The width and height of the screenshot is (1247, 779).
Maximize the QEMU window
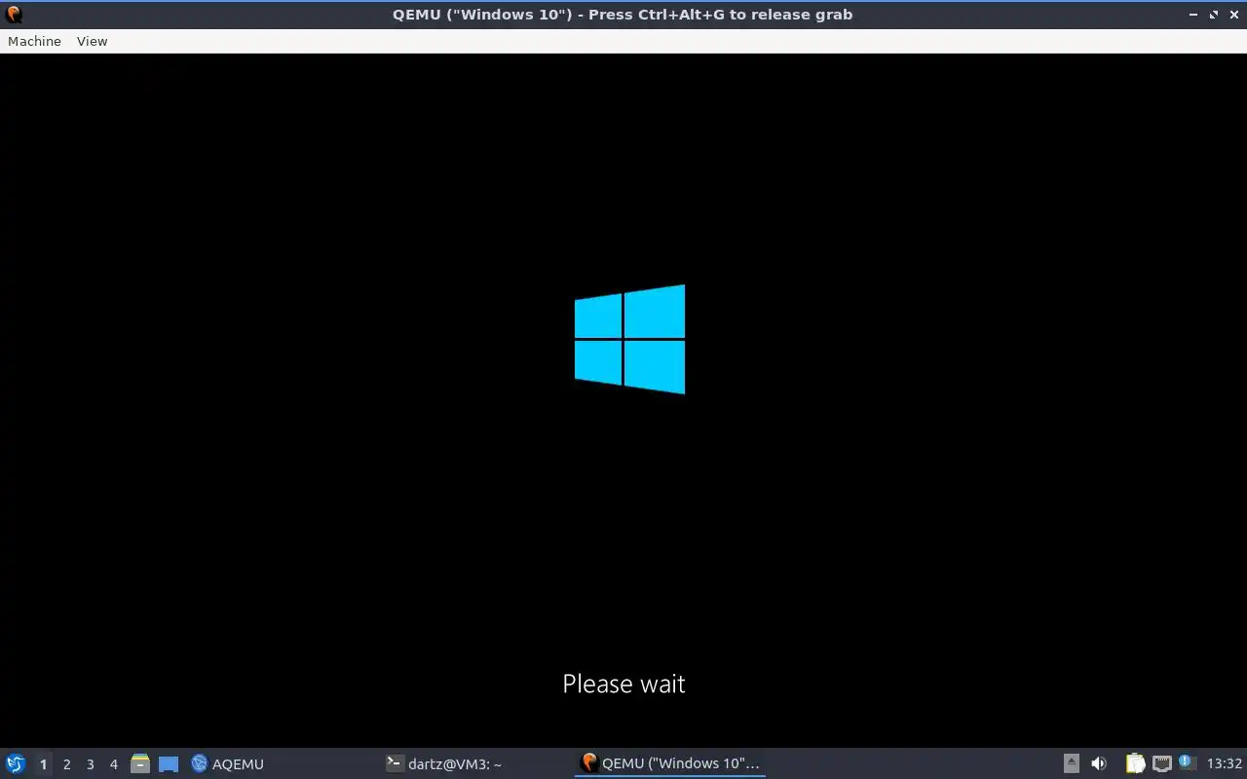pos(1214,15)
